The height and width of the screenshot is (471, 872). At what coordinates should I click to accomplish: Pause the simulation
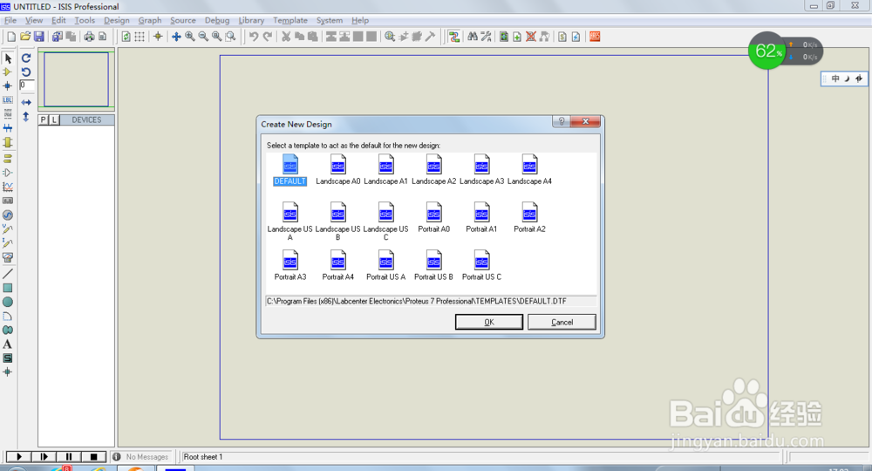69,456
